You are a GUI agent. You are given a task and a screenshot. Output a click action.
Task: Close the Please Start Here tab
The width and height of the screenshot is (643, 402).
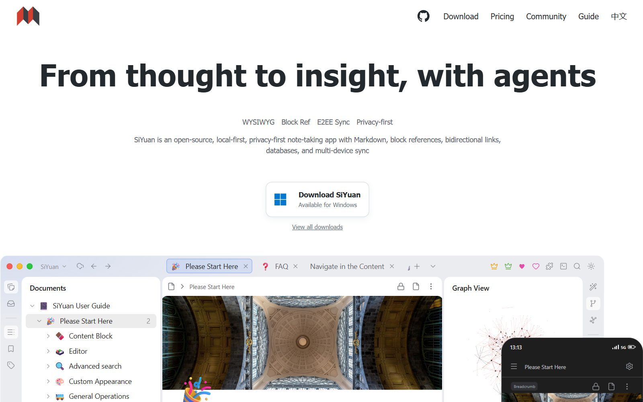[x=246, y=266]
